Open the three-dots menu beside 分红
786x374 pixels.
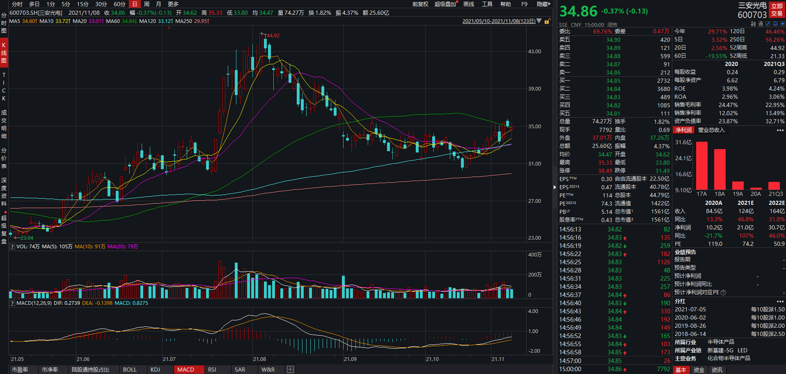click(x=780, y=301)
